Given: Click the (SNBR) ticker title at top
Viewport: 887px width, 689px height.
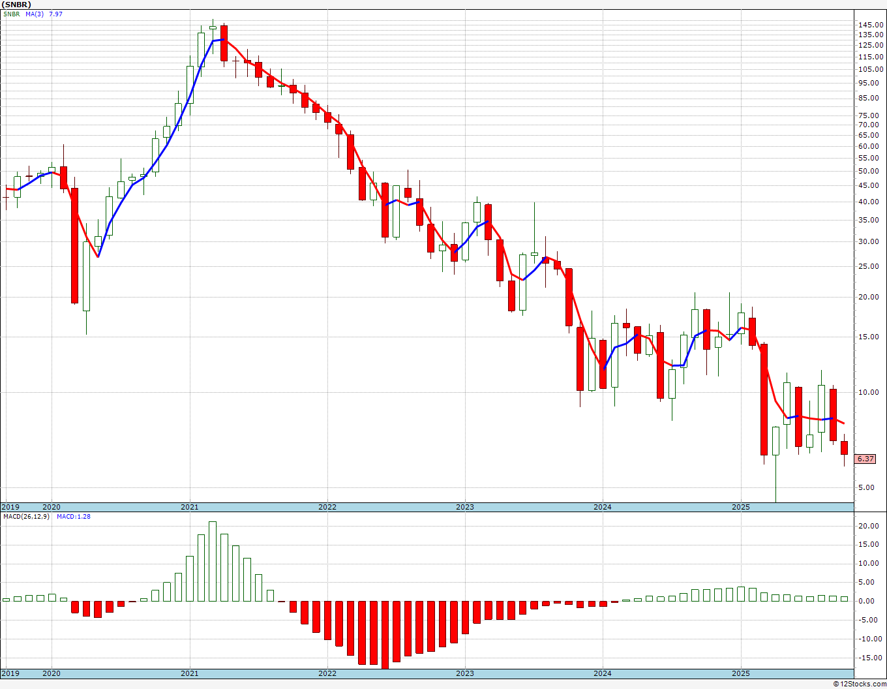Looking at the screenshot, I should pos(16,5).
